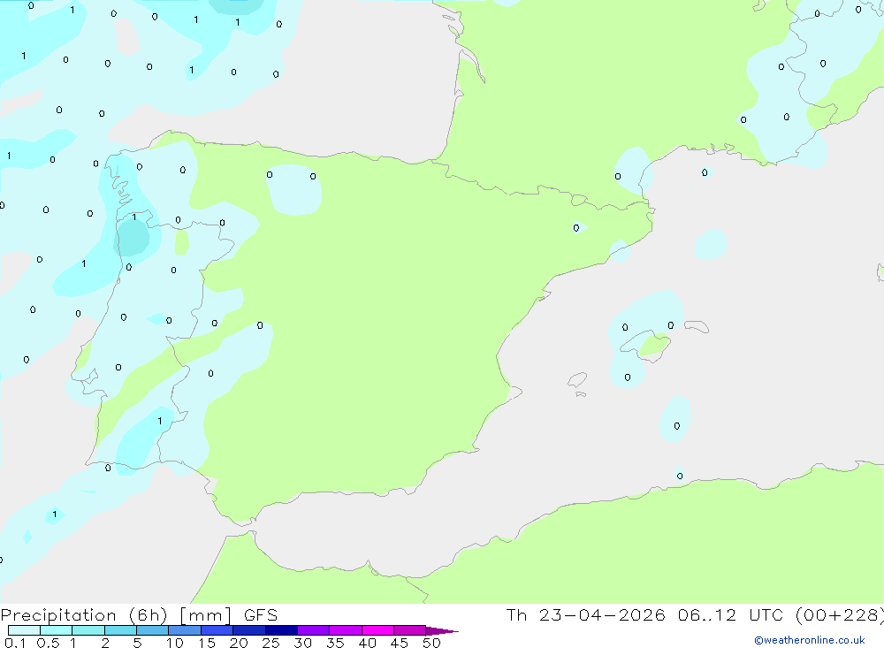The width and height of the screenshot is (884, 648).
Task: Pick the legend swatch between 5 and 10
Action: pyautogui.click(x=153, y=630)
